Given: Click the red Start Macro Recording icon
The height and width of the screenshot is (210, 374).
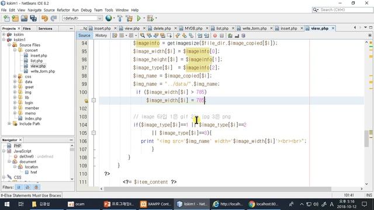Looking at the screenshot, I should click(215, 36).
